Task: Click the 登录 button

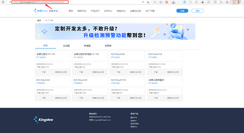Action: click(x=198, y=11)
